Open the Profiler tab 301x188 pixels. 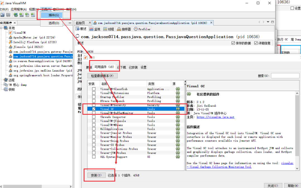click(142, 29)
